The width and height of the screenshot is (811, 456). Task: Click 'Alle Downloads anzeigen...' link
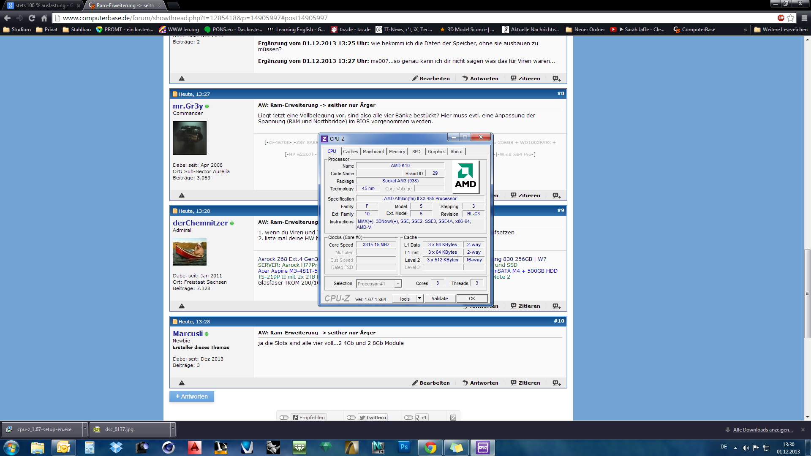(763, 430)
